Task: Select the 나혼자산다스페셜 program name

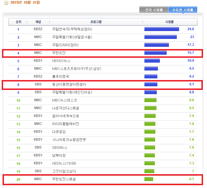Action: (x=66, y=108)
